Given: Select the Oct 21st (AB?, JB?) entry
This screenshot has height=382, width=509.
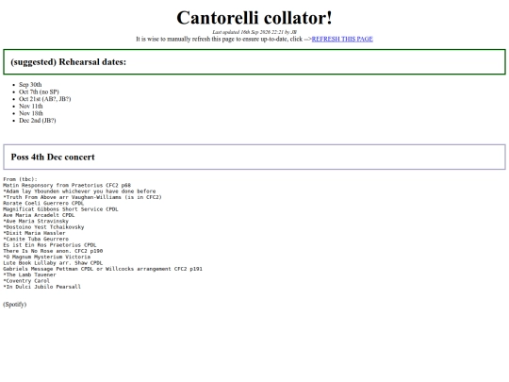Looking at the screenshot, I should coord(45,99).
